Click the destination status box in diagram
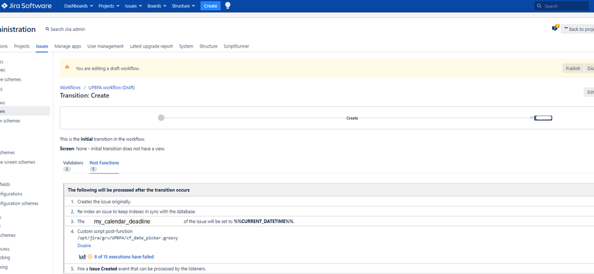594x274 pixels. [x=543, y=118]
